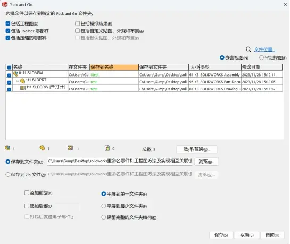Toggle the select-all checkbox in table header

point(9,68)
